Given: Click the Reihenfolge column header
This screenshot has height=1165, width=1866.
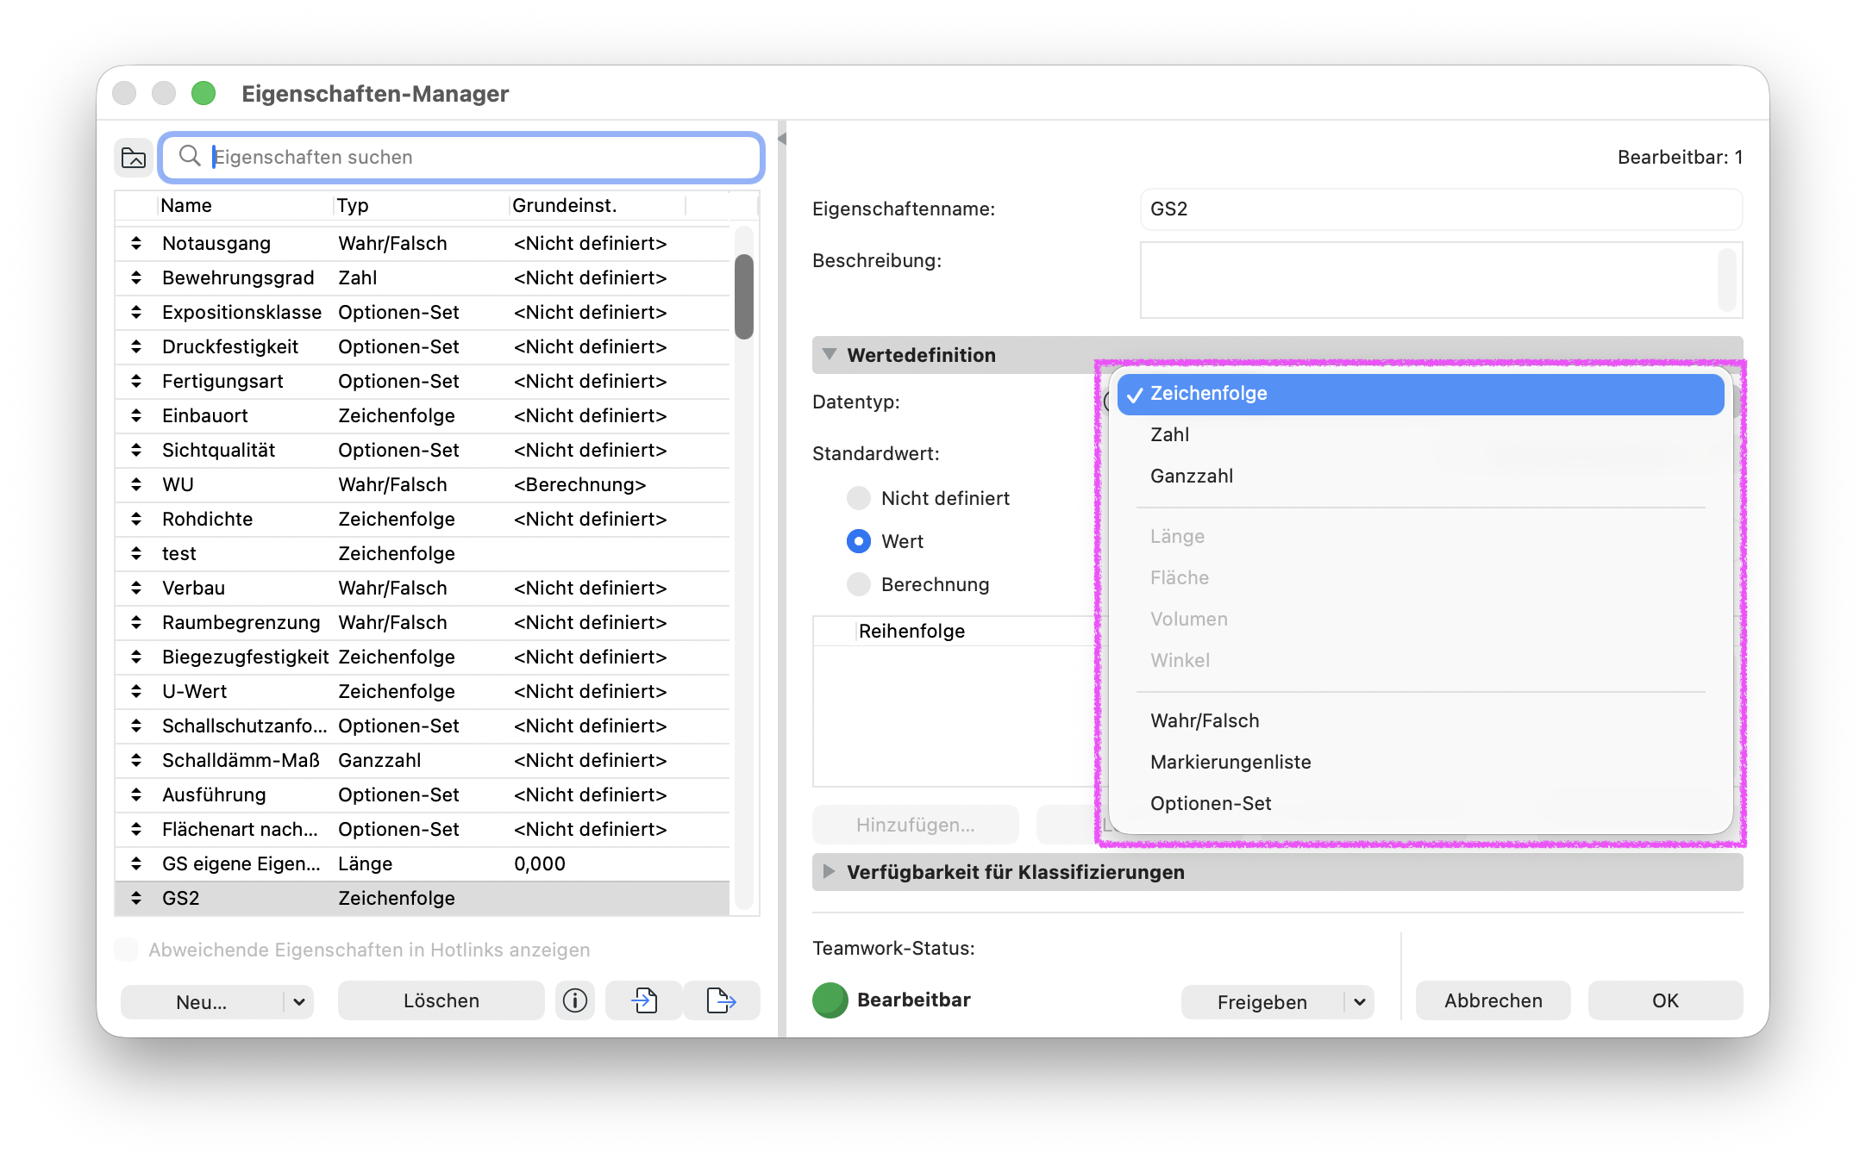Looking at the screenshot, I should (x=911, y=631).
